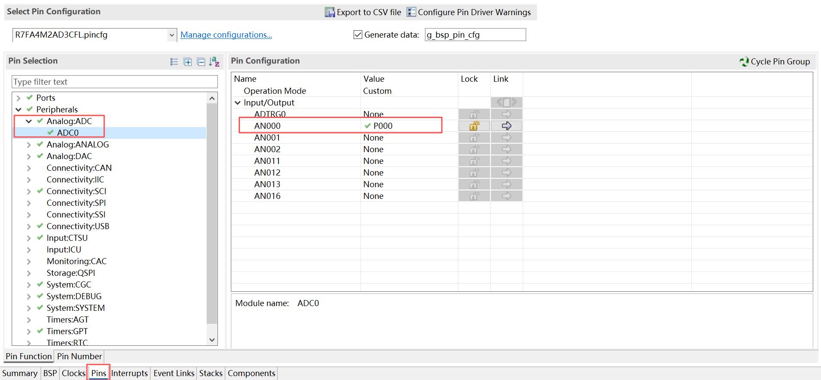This screenshot has height=380, width=821.
Task: Click the Cycle Pin Group icon
Action: pos(744,61)
